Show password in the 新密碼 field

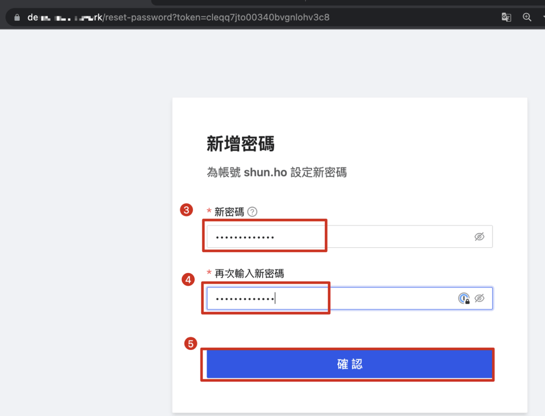tap(480, 237)
